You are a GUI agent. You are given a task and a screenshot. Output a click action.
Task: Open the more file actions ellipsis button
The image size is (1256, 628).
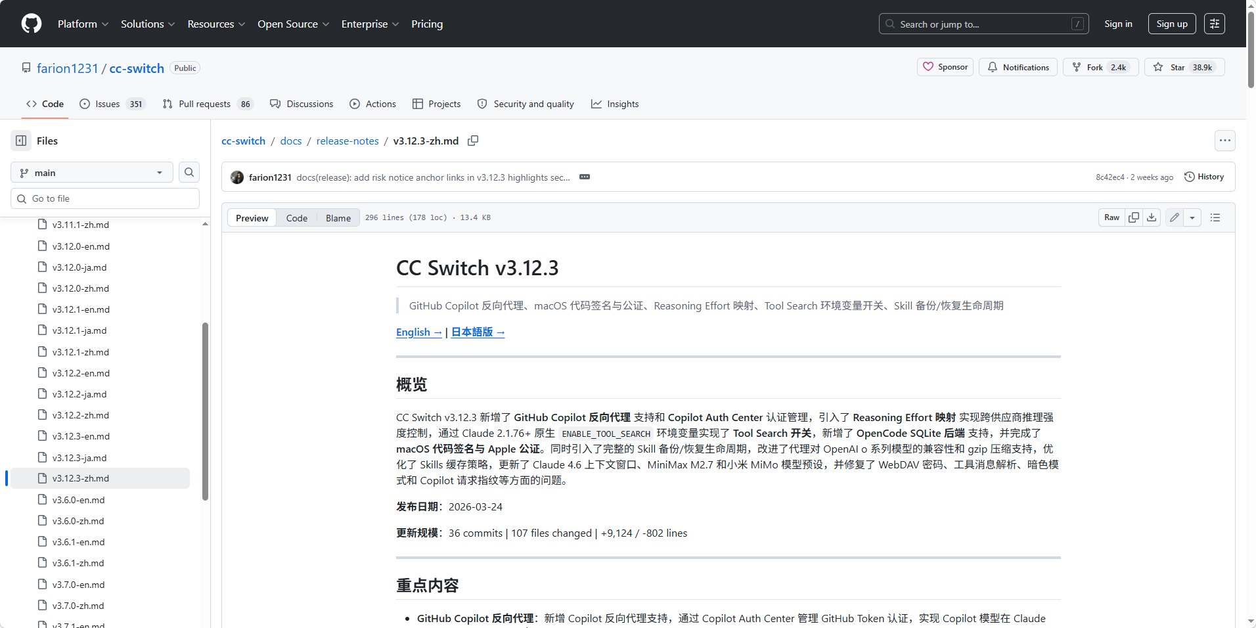tap(1225, 141)
